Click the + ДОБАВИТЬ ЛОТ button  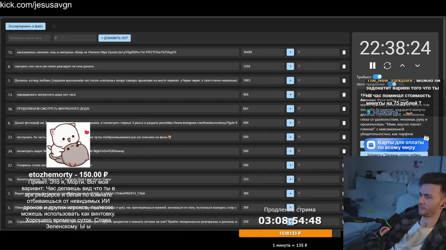click(115, 38)
